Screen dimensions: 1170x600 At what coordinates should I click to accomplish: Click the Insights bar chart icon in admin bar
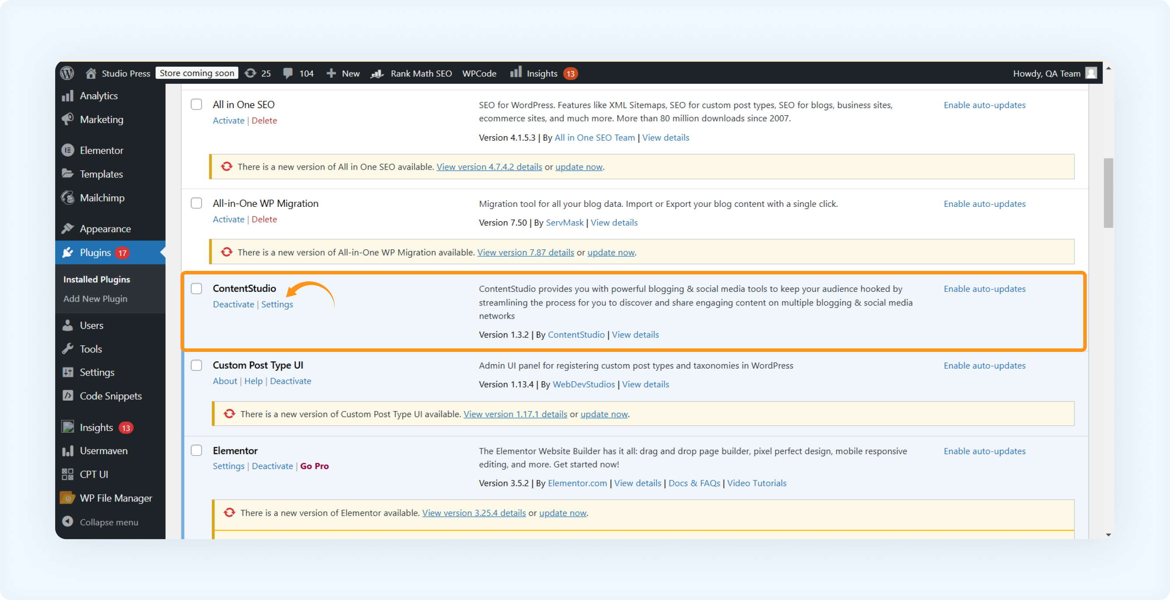click(516, 72)
